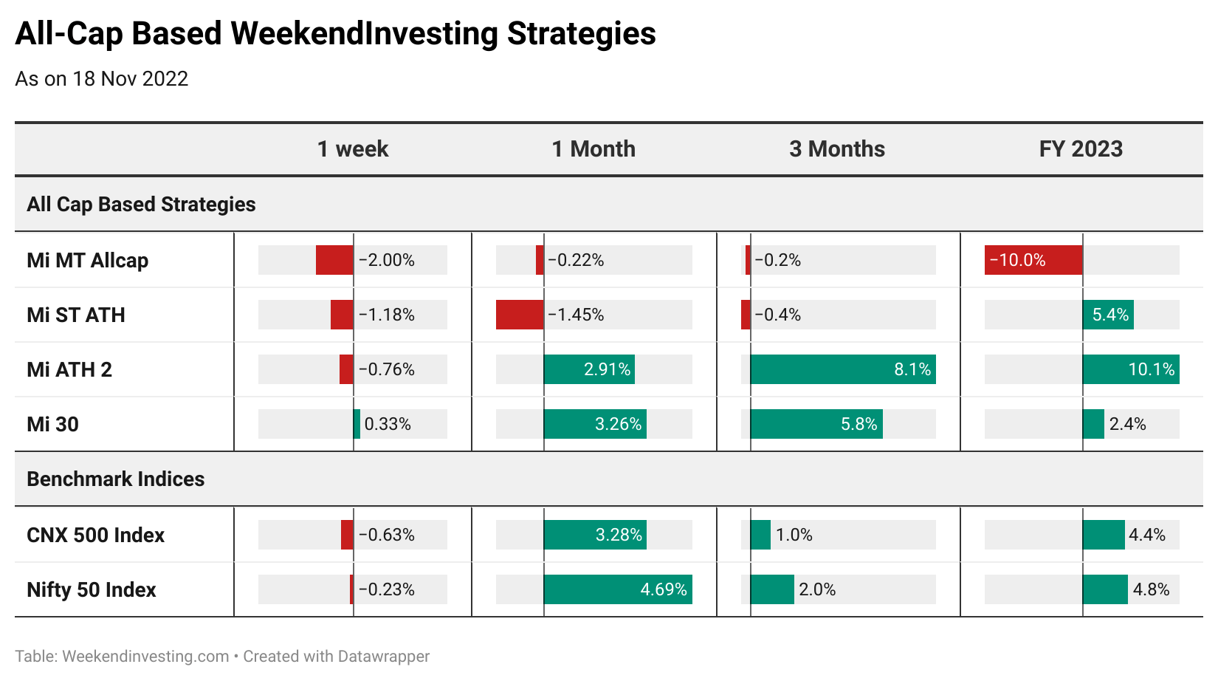
Task: Click the Mi ATH 2 row label
Action: point(69,370)
